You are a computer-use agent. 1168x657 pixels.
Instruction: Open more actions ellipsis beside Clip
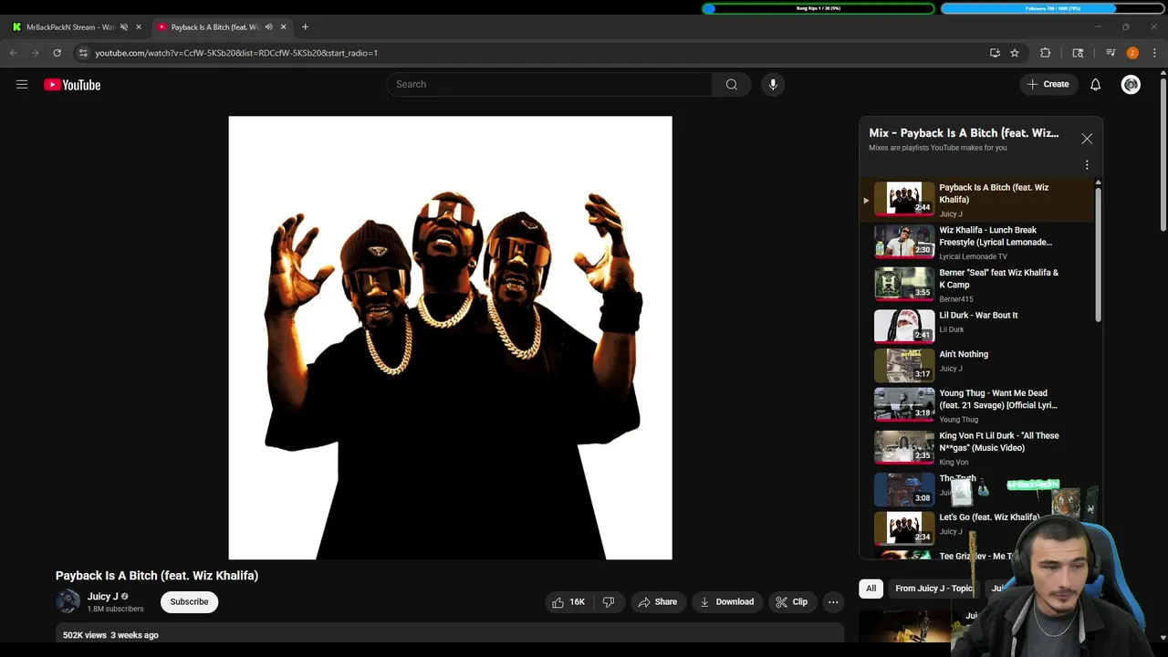[833, 602]
